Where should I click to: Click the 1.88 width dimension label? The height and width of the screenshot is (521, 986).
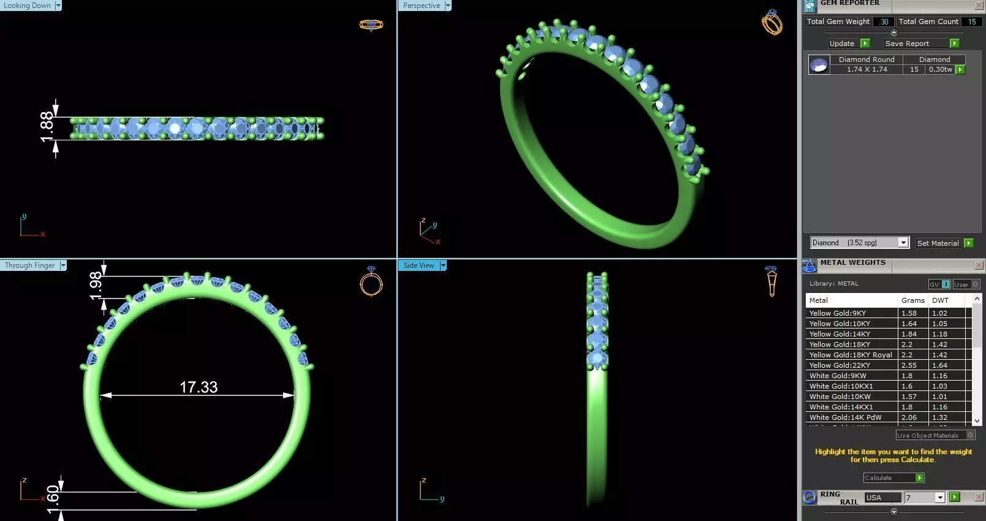47,127
